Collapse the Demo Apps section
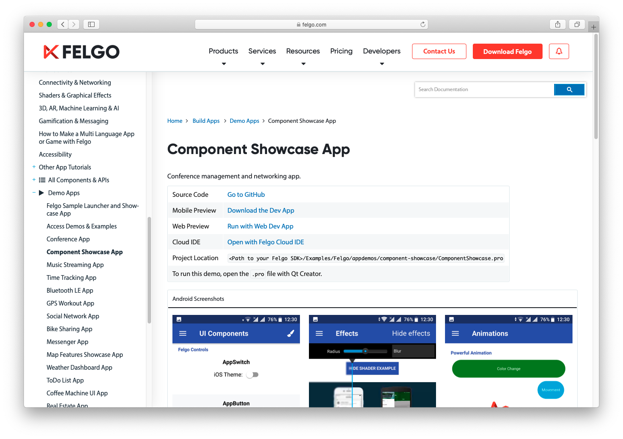Viewport: 623px width, 439px height. (x=34, y=193)
